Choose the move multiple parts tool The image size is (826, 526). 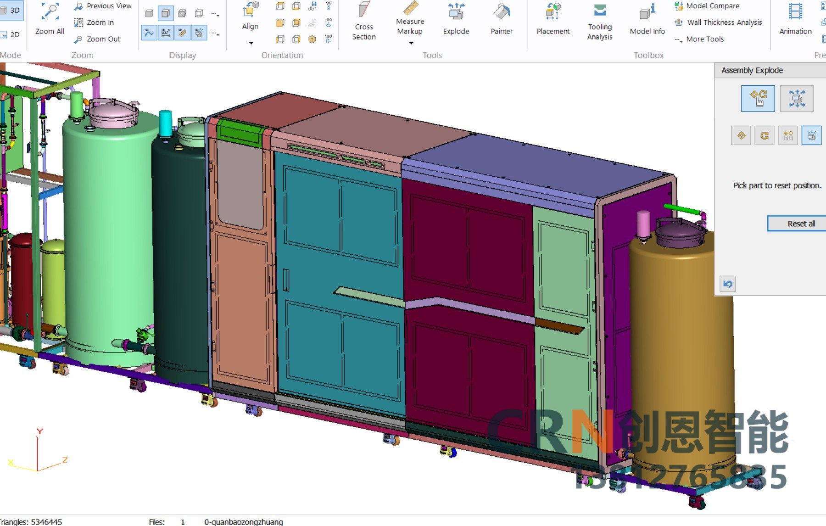pos(788,135)
